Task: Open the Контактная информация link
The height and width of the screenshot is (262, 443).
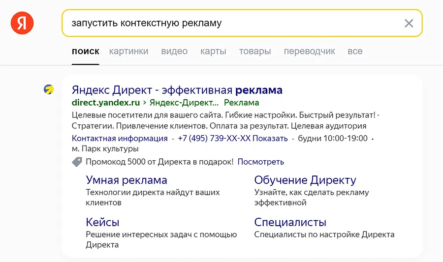Action: click(x=120, y=139)
